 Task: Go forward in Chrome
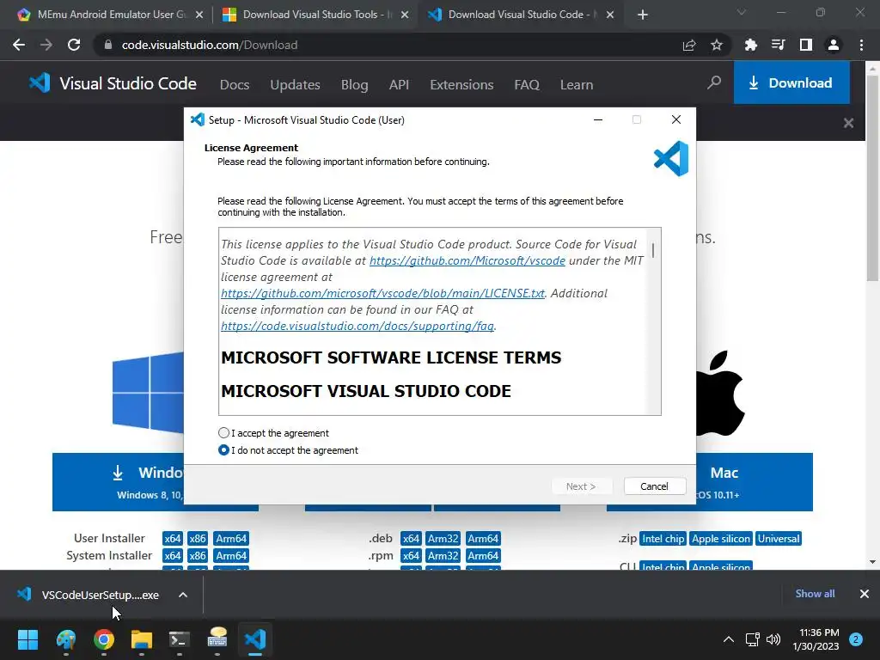click(x=46, y=45)
